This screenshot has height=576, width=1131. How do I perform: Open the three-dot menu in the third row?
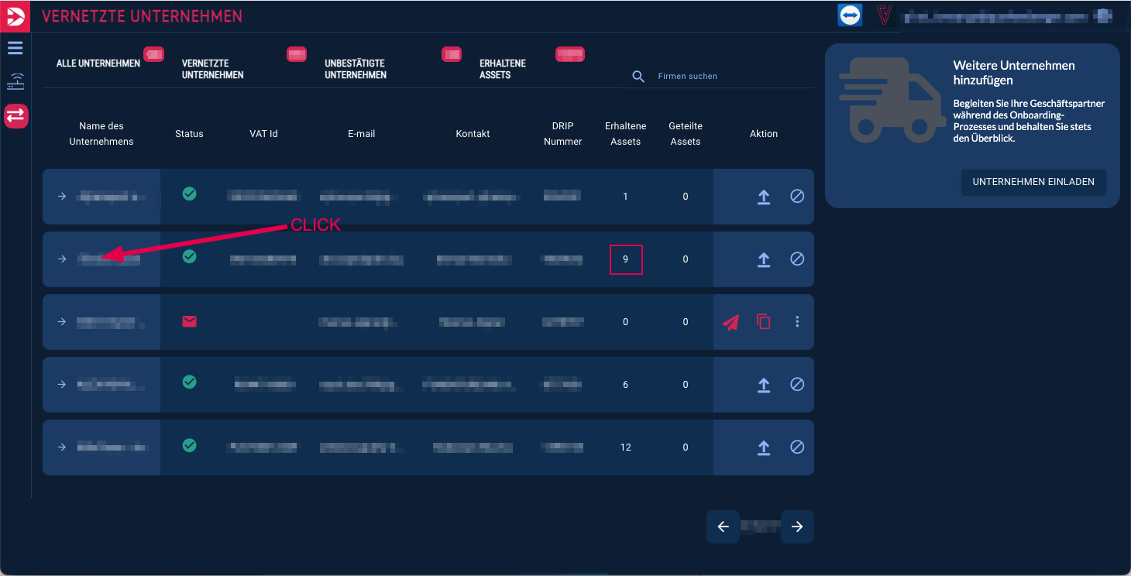click(797, 322)
